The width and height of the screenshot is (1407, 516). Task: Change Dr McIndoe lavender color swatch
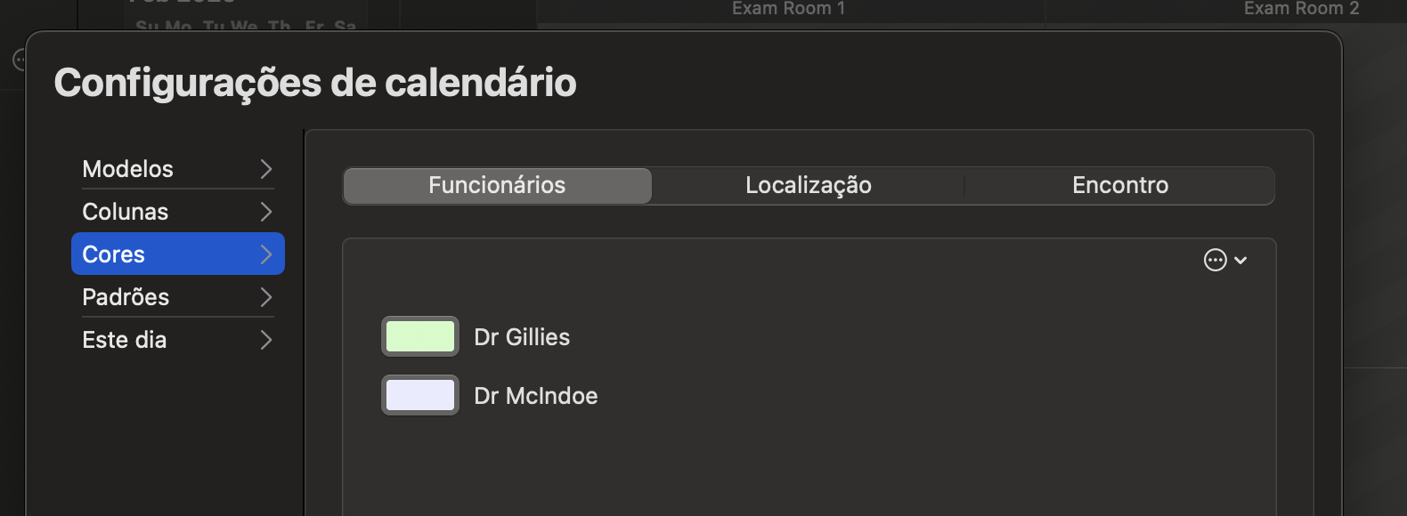click(x=420, y=395)
